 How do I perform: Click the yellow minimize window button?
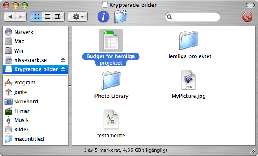(16, 5)
